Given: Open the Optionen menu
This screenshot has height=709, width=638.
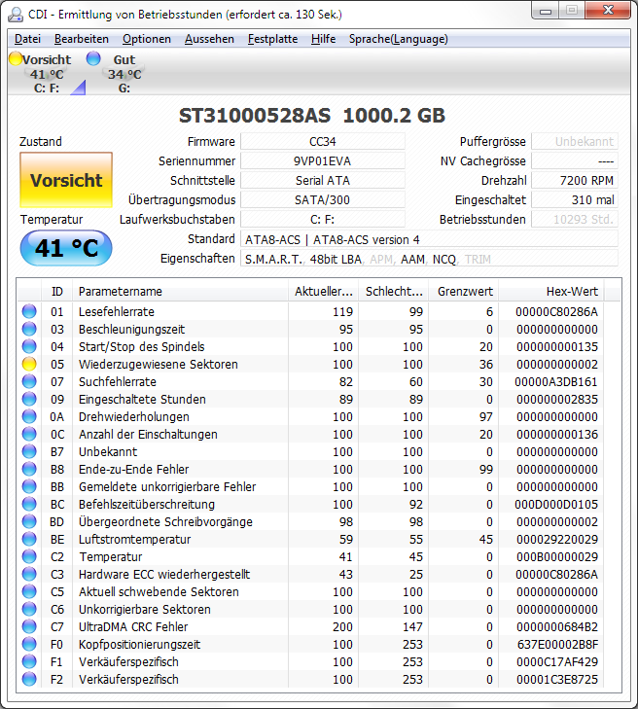Looking at the screenshot, I should 147,39.
